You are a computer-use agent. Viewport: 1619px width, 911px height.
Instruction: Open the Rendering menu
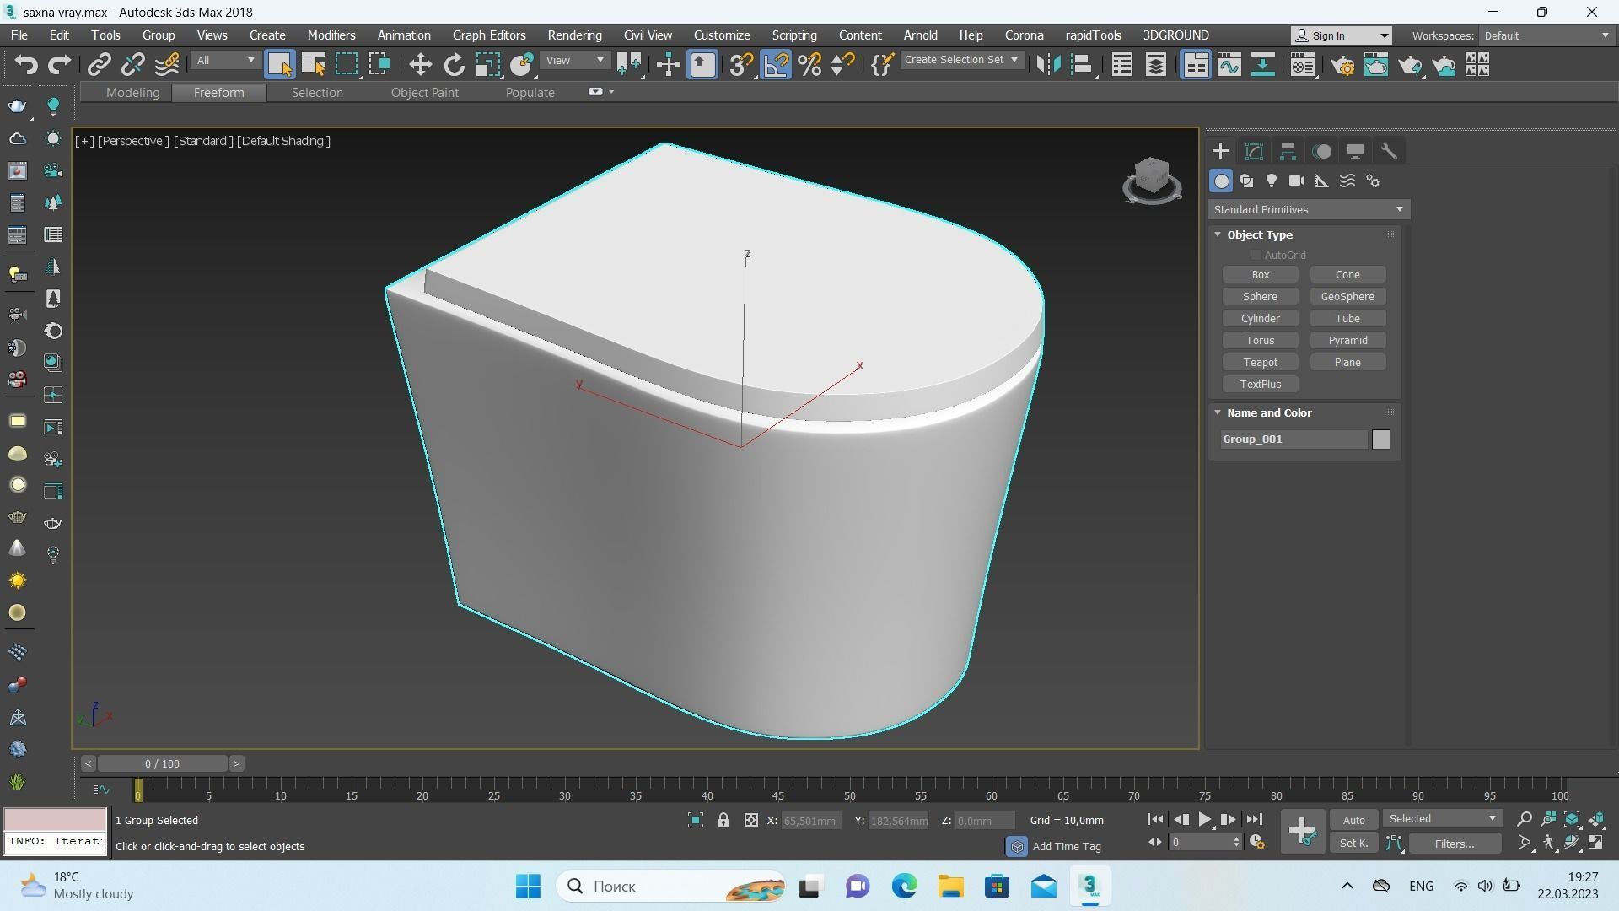[x=574, y=35]
